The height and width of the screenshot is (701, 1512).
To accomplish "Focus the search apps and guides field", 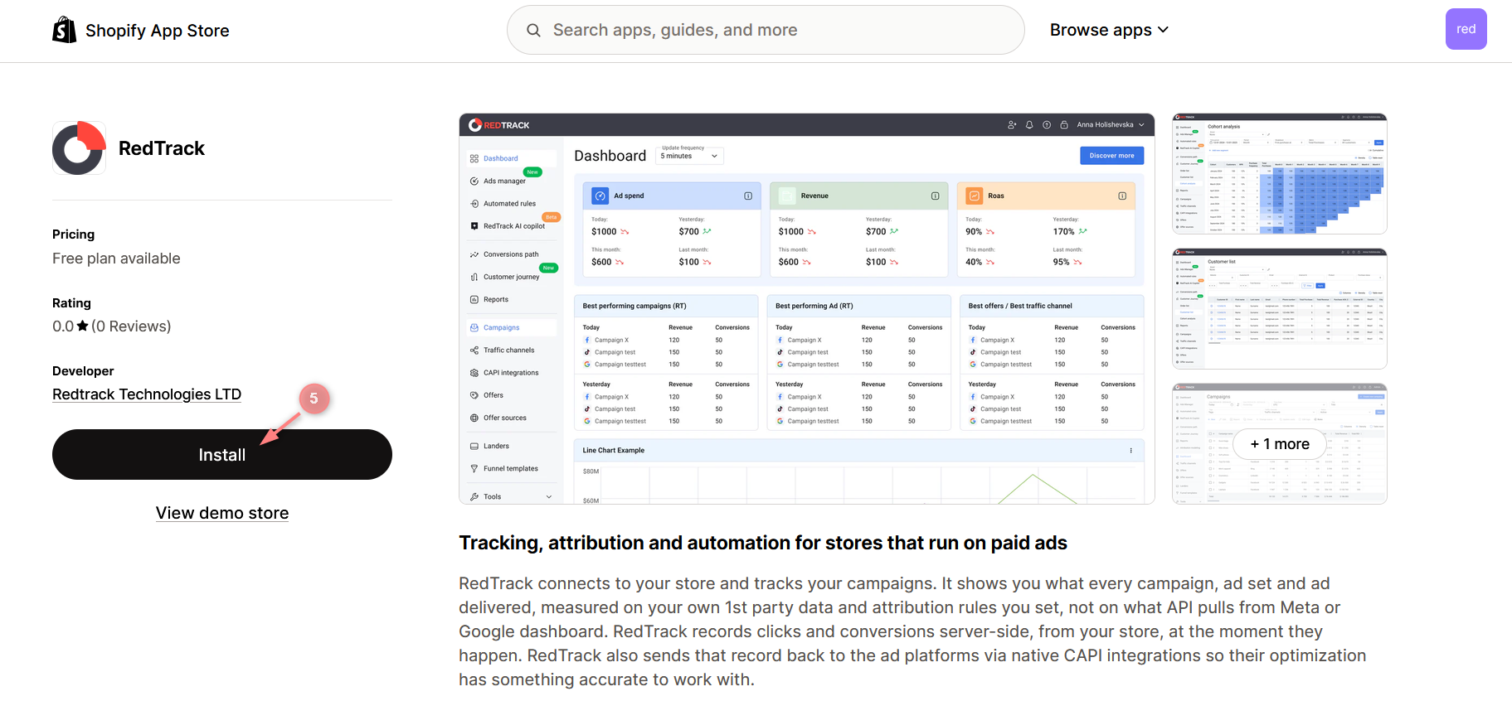I will (x=766, y=30).
